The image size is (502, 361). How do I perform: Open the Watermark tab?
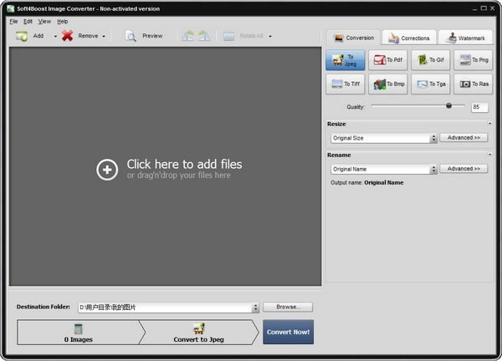tap(465, 38)
